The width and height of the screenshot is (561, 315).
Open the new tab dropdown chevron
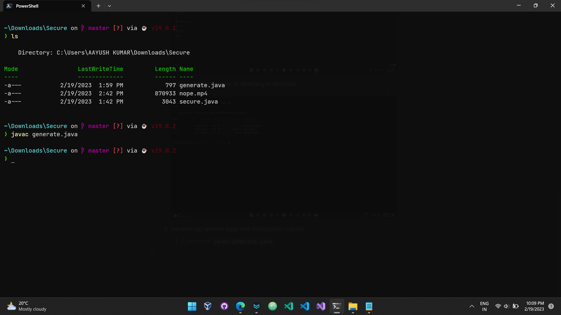coord(109,6)
